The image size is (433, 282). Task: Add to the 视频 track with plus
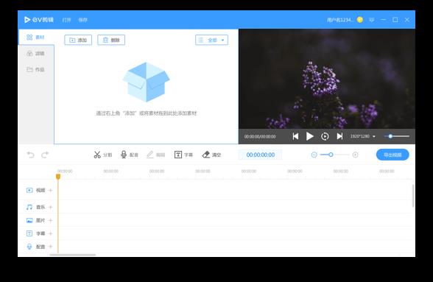[51, 190]
